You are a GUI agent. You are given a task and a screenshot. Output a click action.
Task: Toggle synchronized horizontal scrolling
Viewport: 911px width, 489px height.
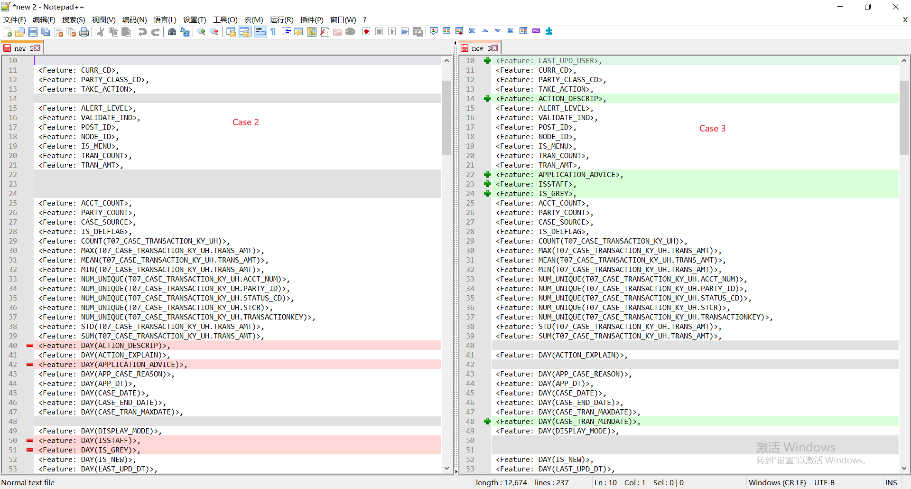244,32
